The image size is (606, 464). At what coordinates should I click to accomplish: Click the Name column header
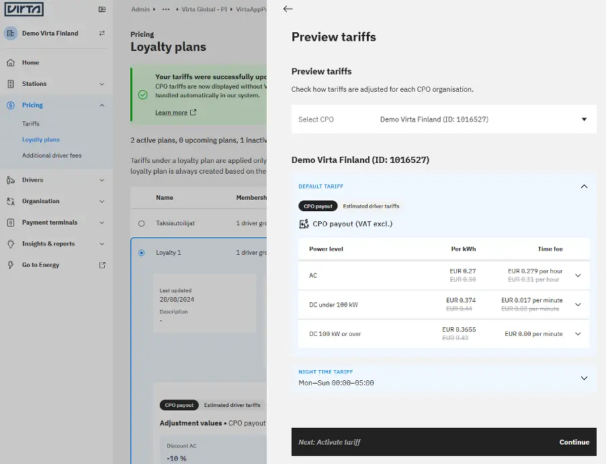[x=165, y=198]
